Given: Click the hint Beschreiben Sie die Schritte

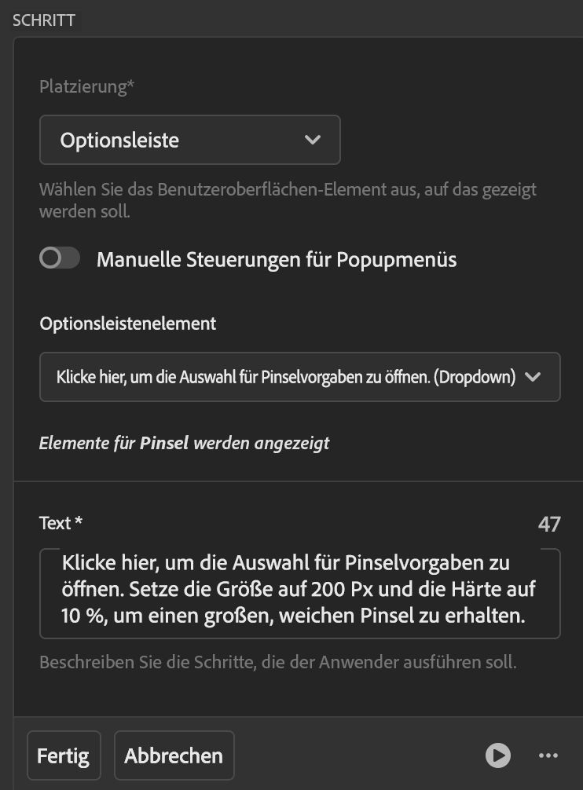Looking at the screenshot, I should coord(278,662).
